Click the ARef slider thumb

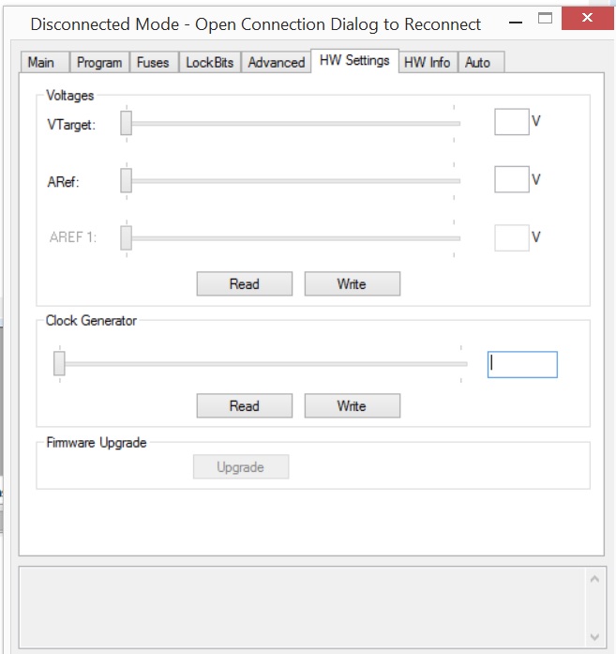pyautogui.click(x=127, y=180)
